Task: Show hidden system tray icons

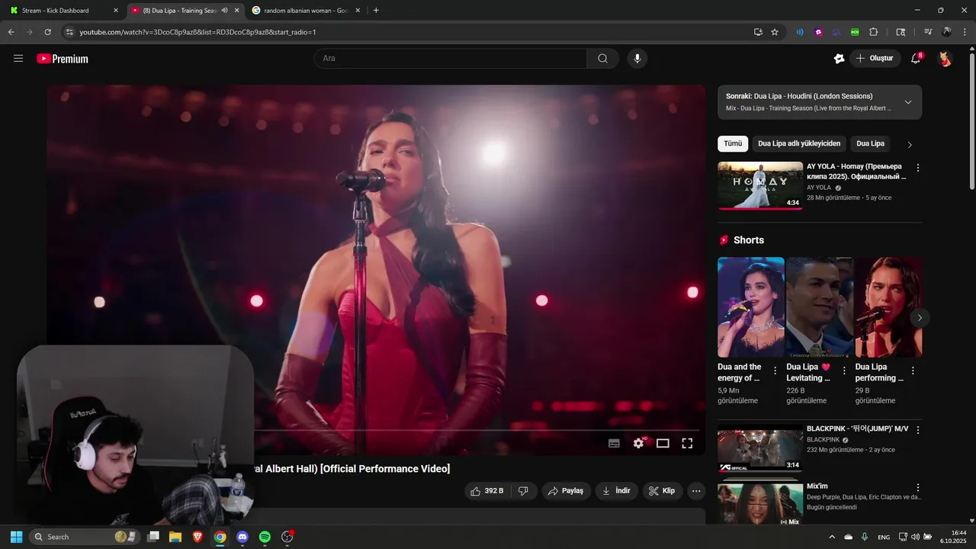Action: click(x=832, y=537)
